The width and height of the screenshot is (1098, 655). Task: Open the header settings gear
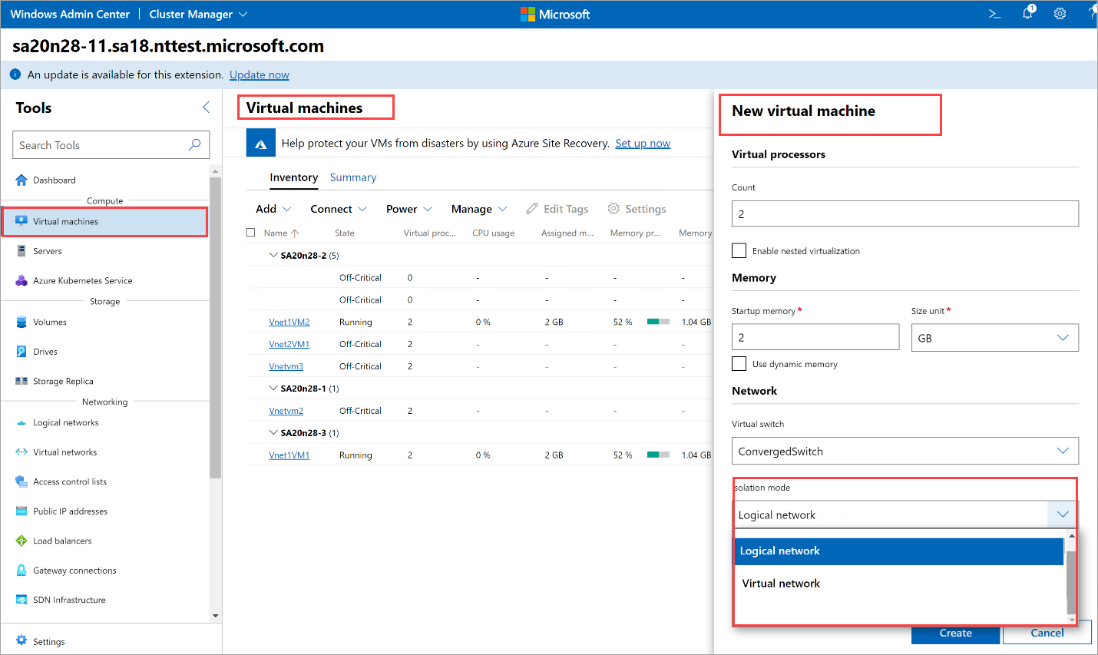click(1060, 14)
